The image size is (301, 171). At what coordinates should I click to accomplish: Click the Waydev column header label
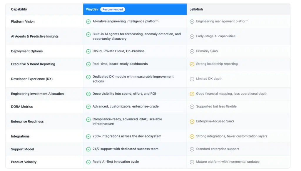(x=92, y=9)
